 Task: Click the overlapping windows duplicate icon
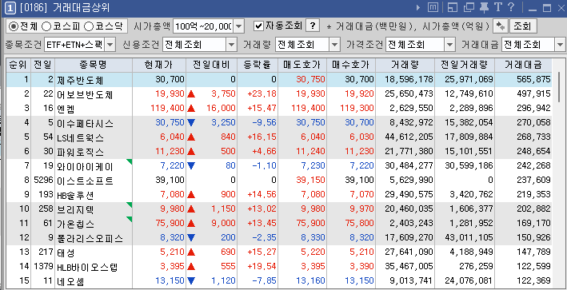point(469,7)
